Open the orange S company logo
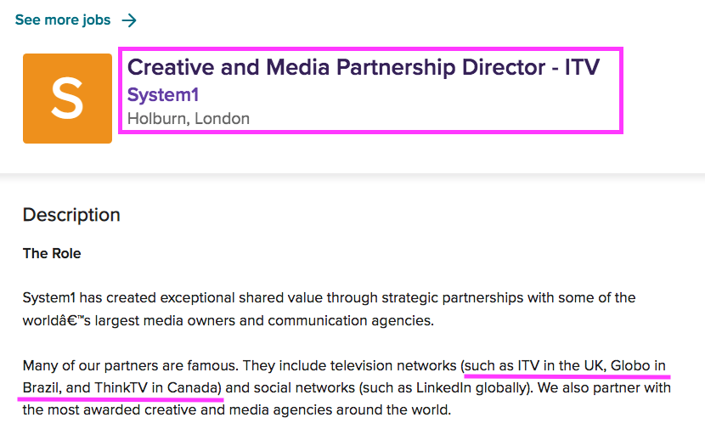Screen dimensions: 705x429 tap(67, 99)
